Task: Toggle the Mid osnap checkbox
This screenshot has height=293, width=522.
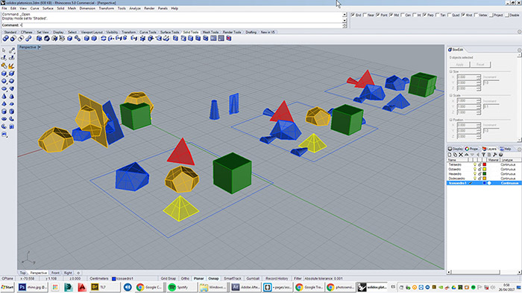Action: point(391,15)
